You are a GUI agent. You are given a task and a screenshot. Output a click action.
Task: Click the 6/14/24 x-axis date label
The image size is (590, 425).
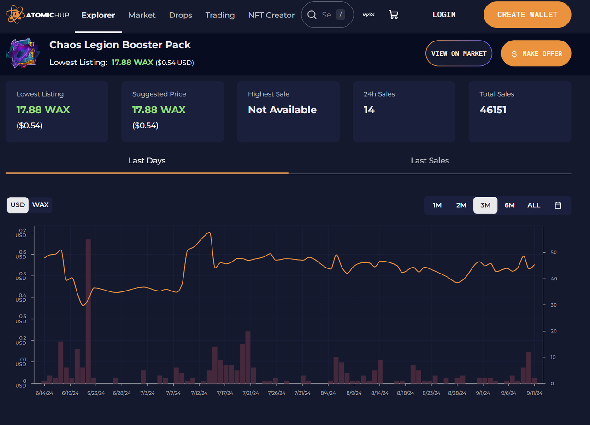coord(44,393)
